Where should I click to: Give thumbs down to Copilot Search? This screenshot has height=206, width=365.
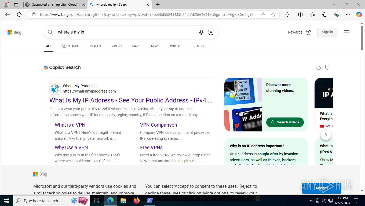tap(327, 67)
